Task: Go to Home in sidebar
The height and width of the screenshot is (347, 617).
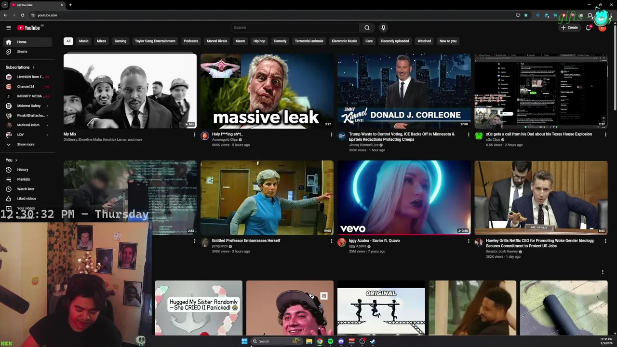Action: point(27,42)
